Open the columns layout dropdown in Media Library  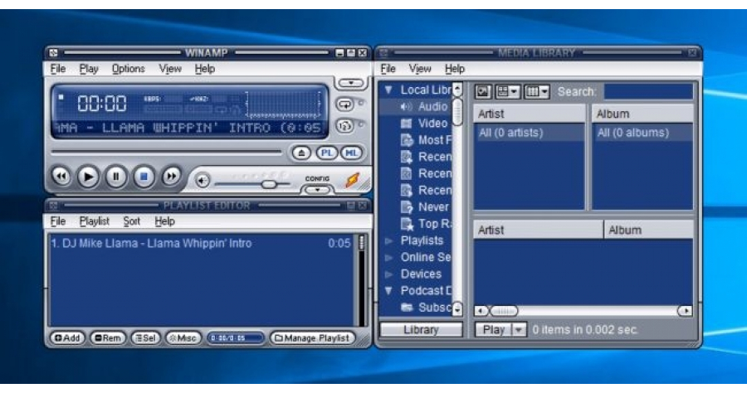point(537,91)
